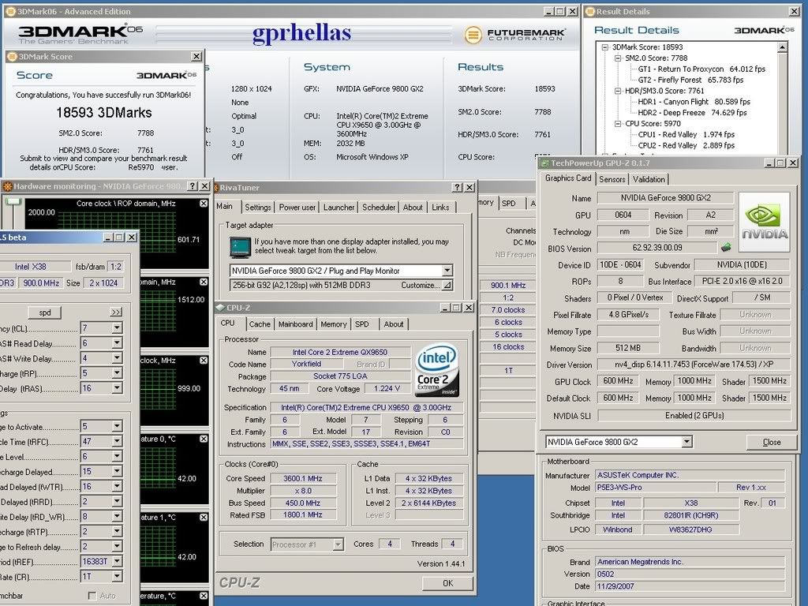This screenshot has width=808, height=606.
Task: Click the BIOS Version field 62.92.39.00.09
Action: pyautogui.click(x=657, y=248)
